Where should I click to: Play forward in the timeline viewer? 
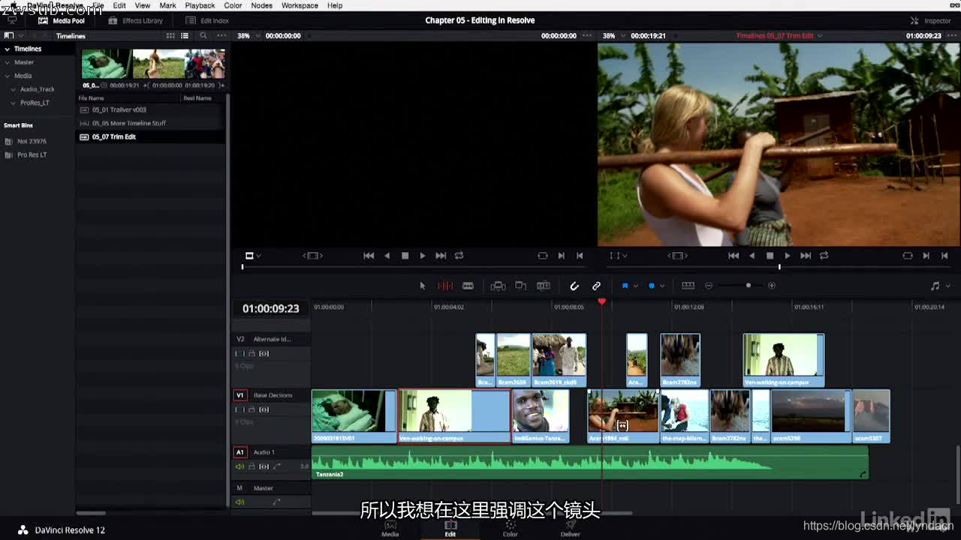(788, 256)
